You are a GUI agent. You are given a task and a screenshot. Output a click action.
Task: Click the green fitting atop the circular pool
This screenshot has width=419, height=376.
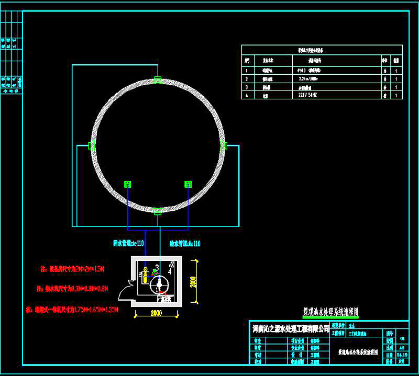157,79
